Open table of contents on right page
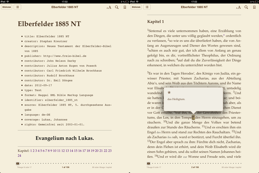The height and width of the screenshot is (173, 259). point(147,7)
